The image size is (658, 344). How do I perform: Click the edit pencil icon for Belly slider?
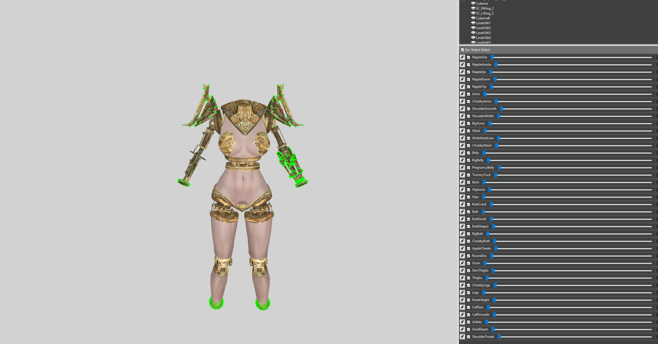coord(462,153)
